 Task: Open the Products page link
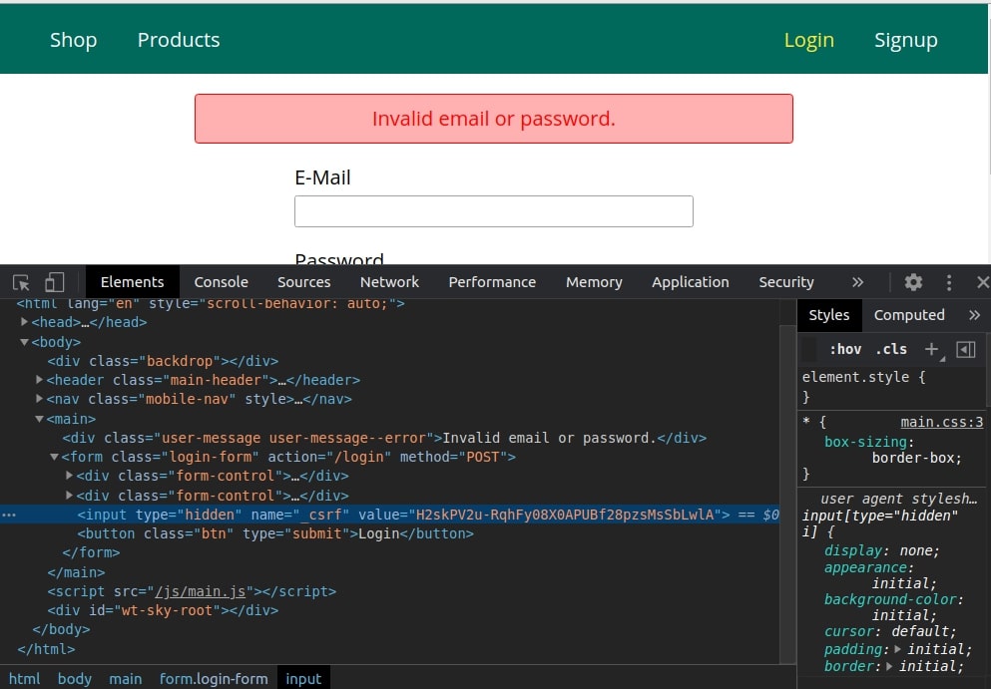pos(179,40)
